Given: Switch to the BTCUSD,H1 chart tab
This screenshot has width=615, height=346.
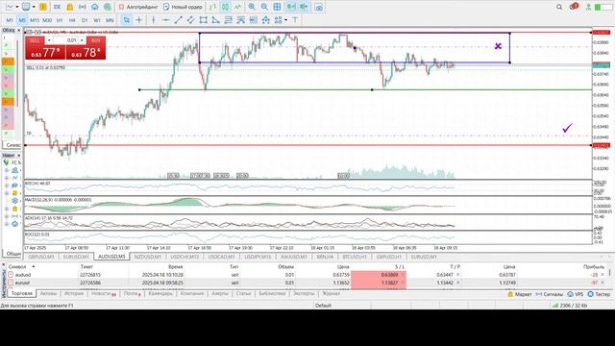Looking at the screenshot, I should pyautogui.click(x=355, y=257).
